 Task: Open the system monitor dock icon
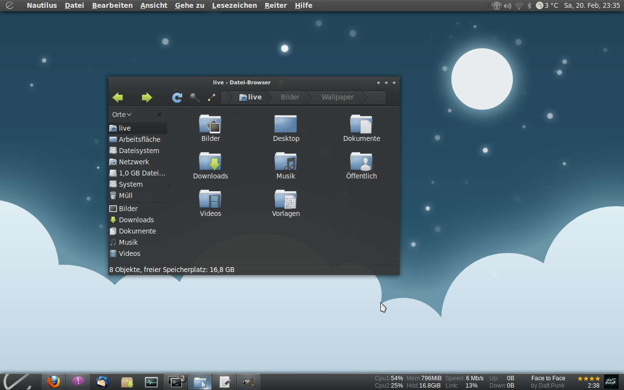pos(151,382)
